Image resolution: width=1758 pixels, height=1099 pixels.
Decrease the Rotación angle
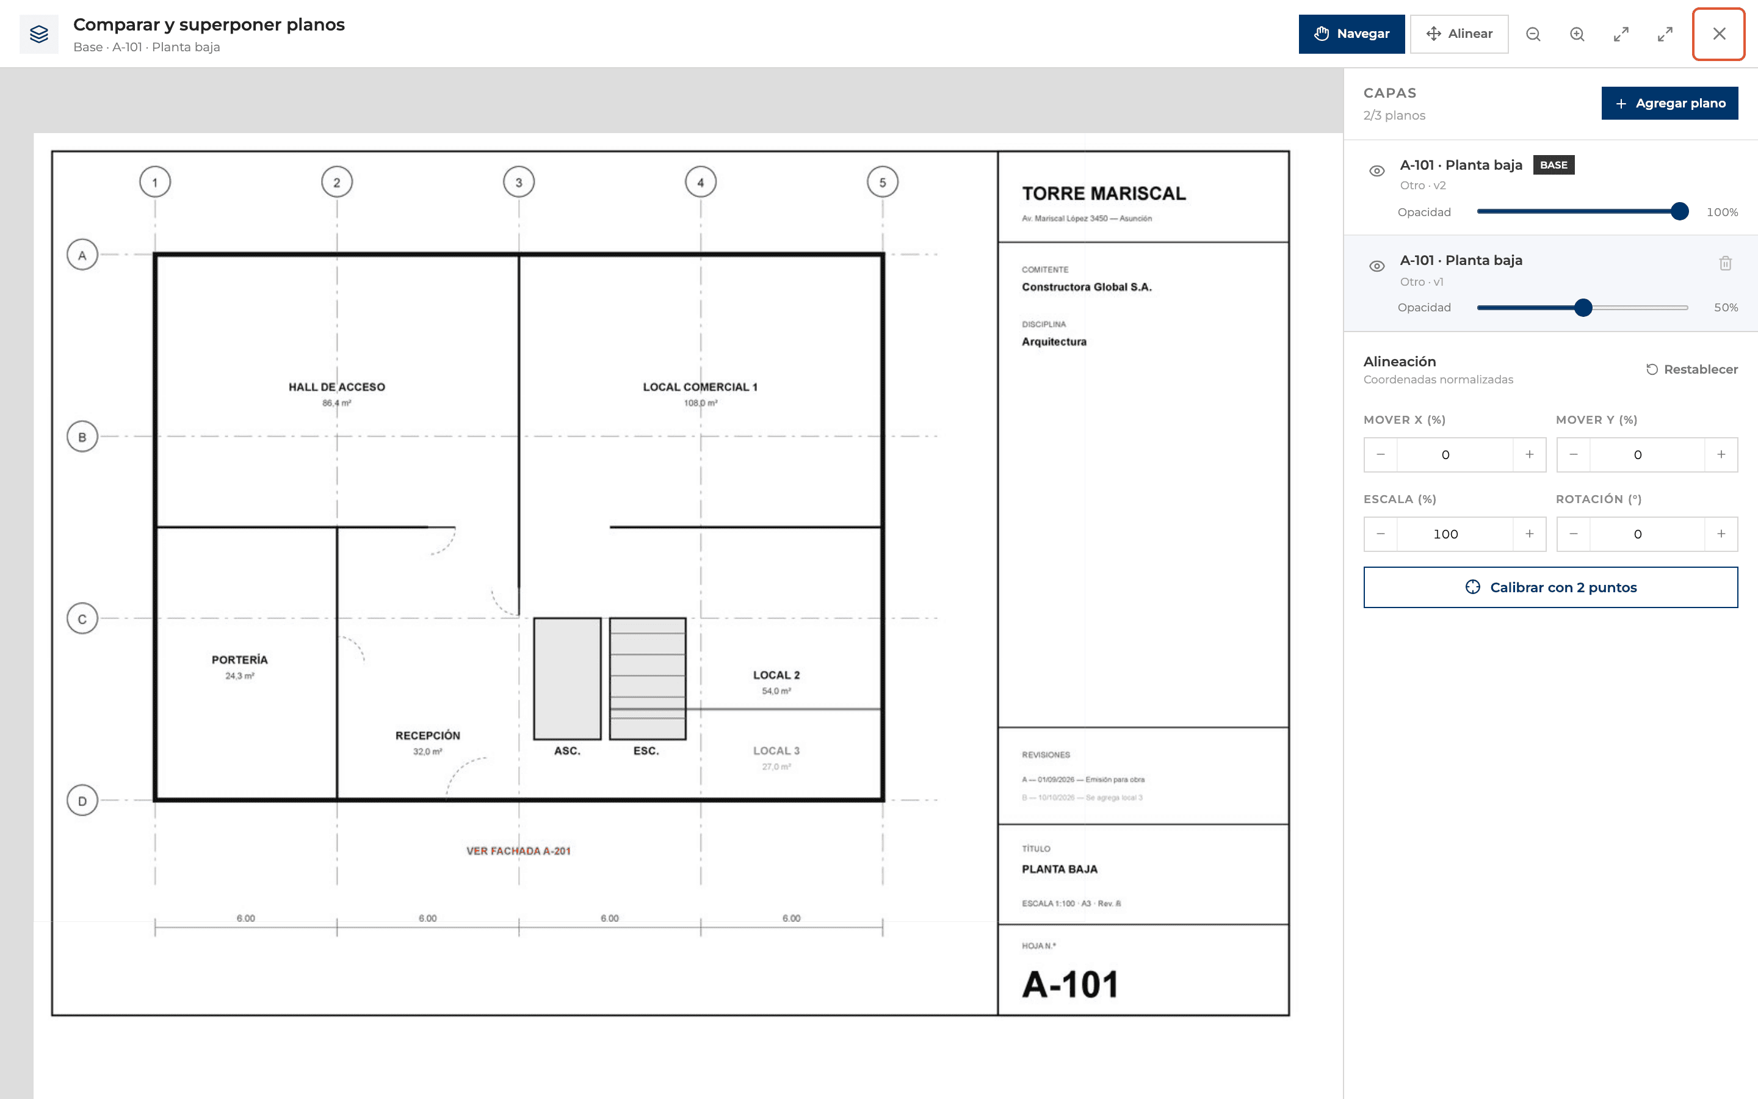(x=1574, y=534)
